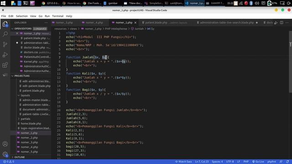Click Watch Sass in status bar
Screen dimensions: 292x164
(x=183, y=162)
